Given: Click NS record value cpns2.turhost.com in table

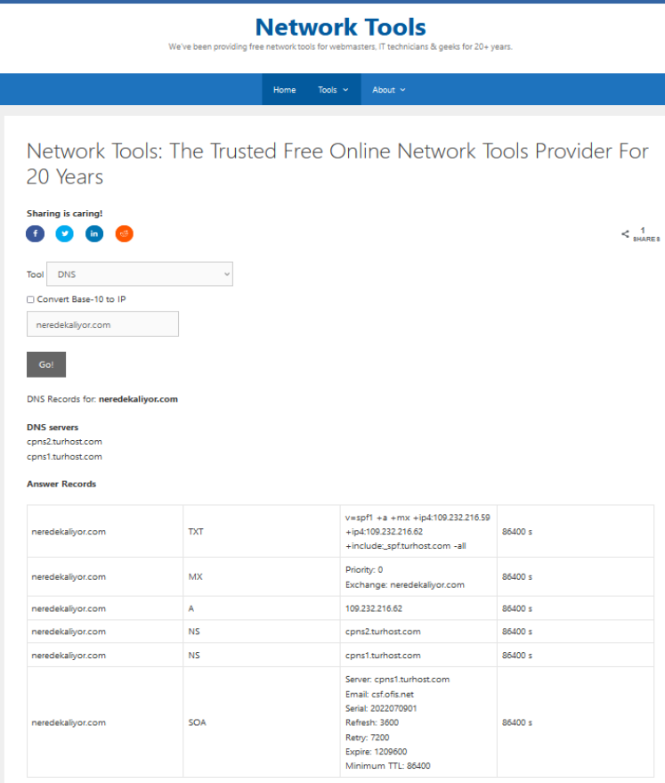Looking at the screenshot, I should pyautogui.click(x=383, y=632).
